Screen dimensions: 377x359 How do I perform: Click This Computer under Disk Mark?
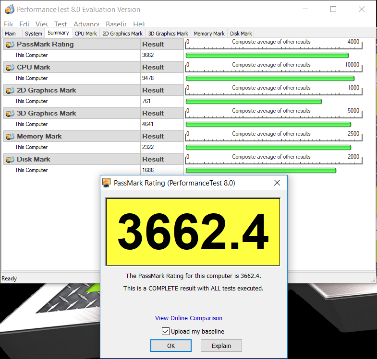[31, 170]
